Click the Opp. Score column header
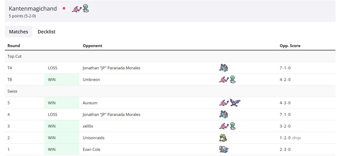The image size is (337, 156). point(290,46)
